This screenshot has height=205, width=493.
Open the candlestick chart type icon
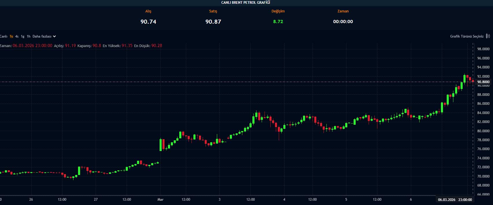click(x=488, y=36)
